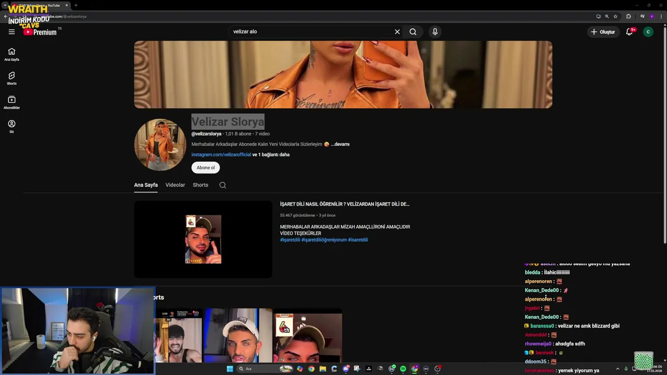The height and width of the screenshot is (375, 667).
Task: Click the #işaretdili hashtag link
Action: (290, 240)
